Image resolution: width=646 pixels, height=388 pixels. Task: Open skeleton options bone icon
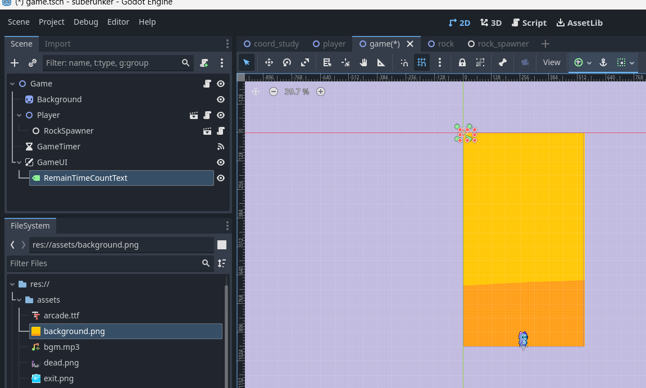coord(503,62)
